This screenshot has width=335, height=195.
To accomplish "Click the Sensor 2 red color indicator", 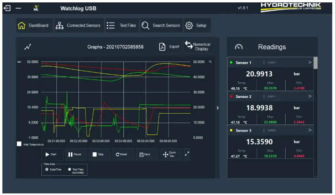I will click(x=231, y=97).
